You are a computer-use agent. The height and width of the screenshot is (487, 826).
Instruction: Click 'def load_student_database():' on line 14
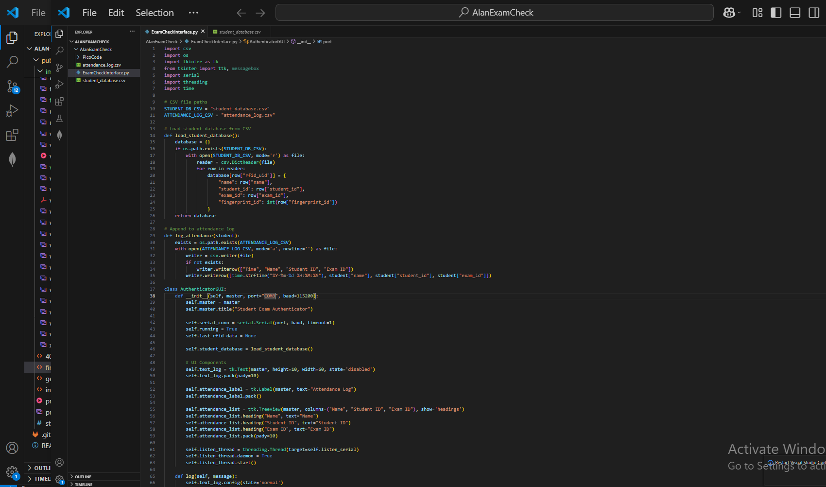tap(202, 136)
